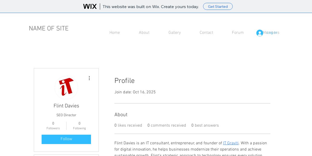The height and width of the screenshot is (156, 312).
Task: Click the Flint Davies name heading
Action: click(x=66, y=106)
